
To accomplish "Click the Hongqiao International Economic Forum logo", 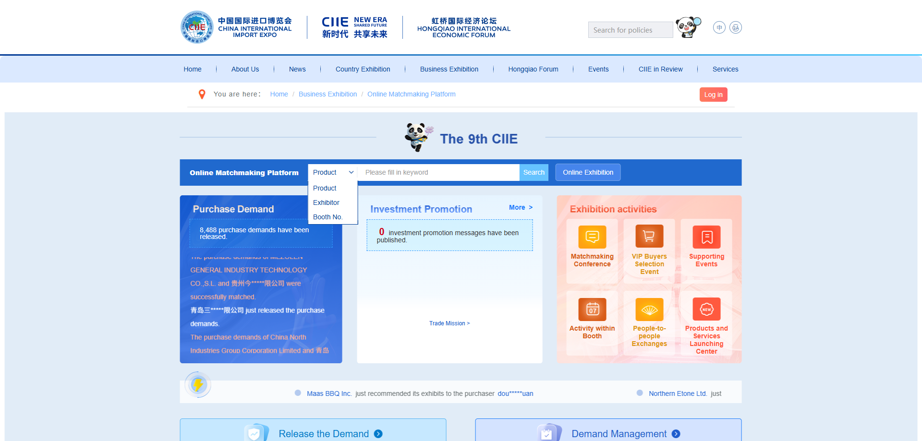I will [x=464, y=27].
